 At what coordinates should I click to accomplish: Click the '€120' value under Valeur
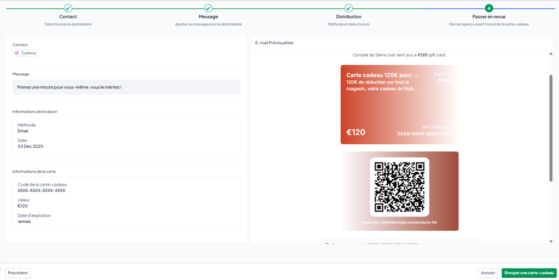pos(23,206)
